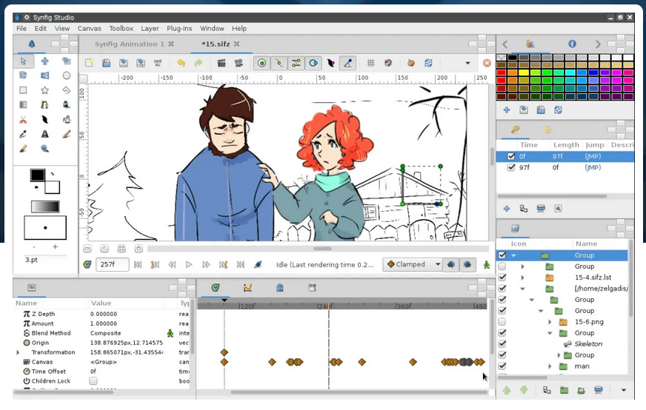Screen dimensions: 646x410
Task: Select the Spline tool
Action: tap(45, 104)
